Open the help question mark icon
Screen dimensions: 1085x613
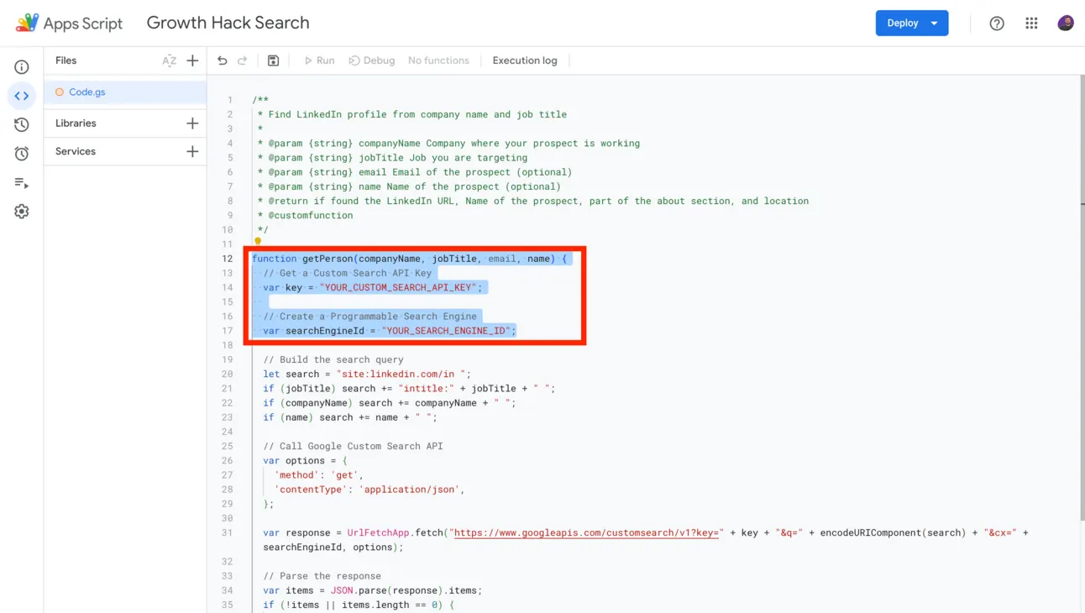click(x=997, y=24)
